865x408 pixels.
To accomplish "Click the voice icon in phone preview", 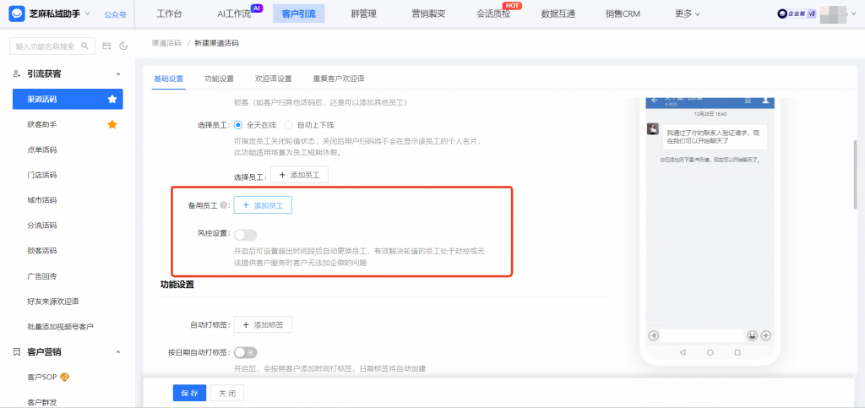I will [653, 335].
